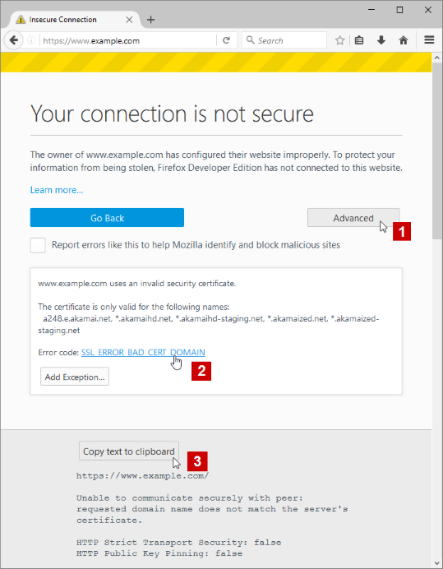Viewport: 443px width, 569px height.
Task: Open the hamburger menu
Action: (x=429, y=40)
